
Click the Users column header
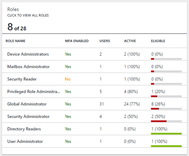[105, 41]
